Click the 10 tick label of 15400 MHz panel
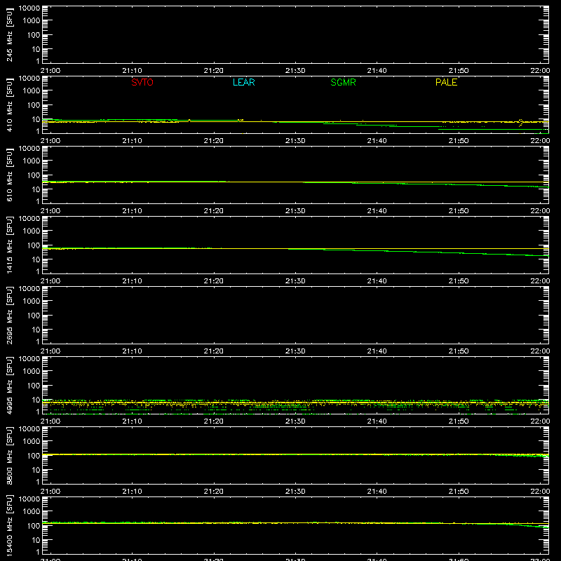 click(36, 540)
